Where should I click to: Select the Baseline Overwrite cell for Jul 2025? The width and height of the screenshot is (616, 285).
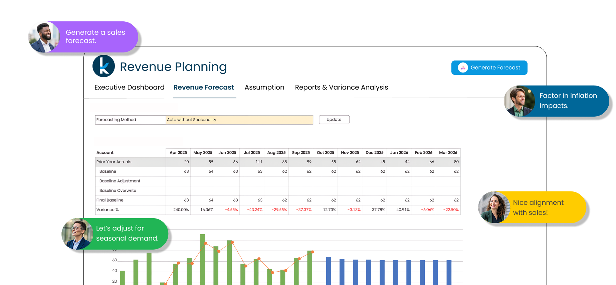coord(252,191)
